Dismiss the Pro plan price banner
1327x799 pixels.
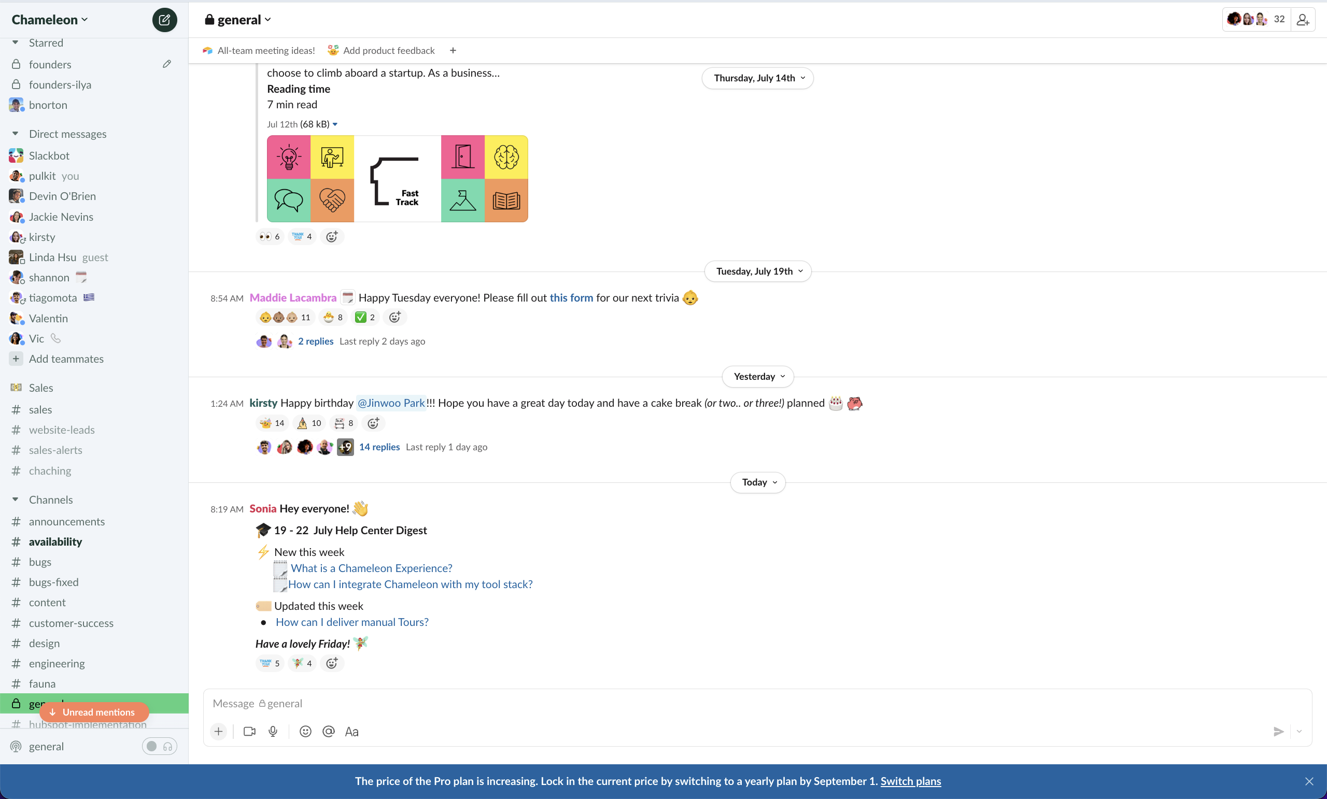pos(1309,781)
